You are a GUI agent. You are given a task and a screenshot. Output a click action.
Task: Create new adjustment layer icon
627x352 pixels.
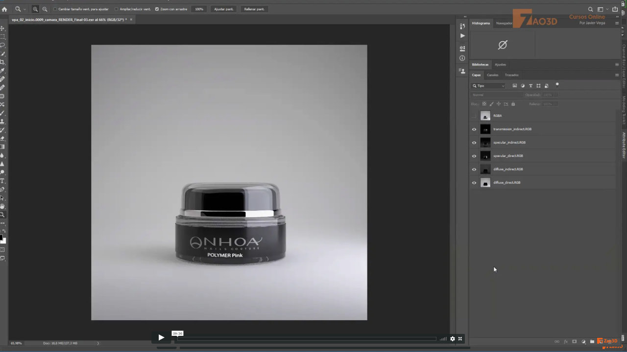[x=583, y=342]
